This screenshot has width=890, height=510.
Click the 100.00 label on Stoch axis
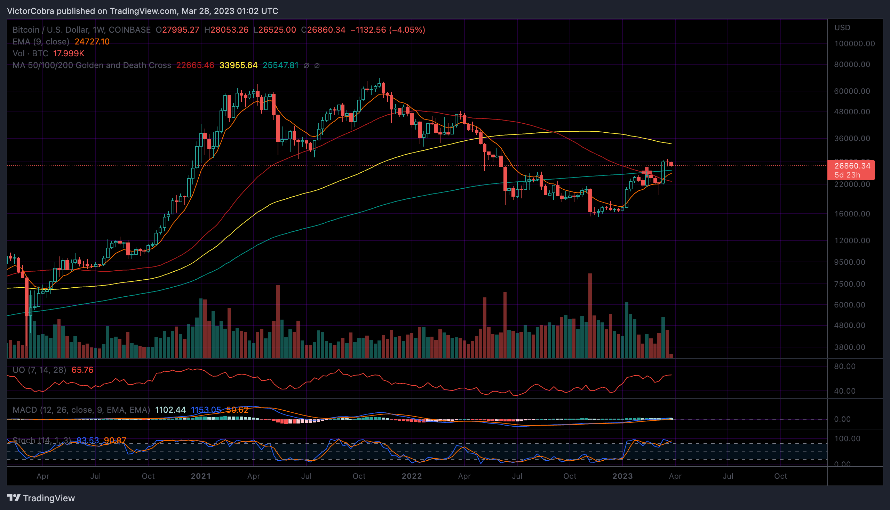[x=847, y=438]
